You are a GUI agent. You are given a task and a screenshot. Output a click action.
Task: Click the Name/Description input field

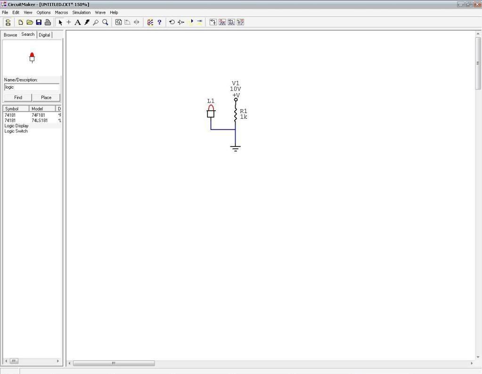tap(31, 87)
